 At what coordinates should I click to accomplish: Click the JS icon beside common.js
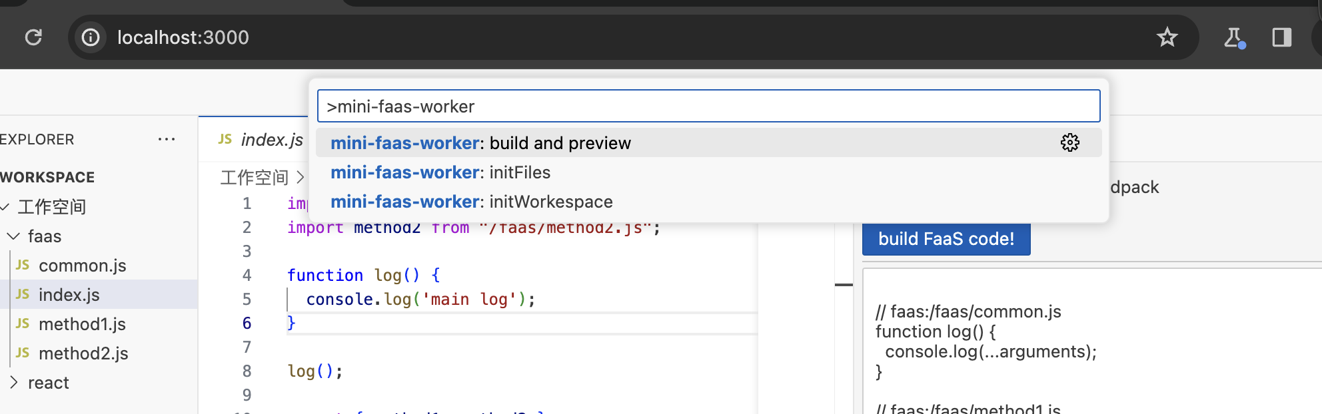(x=23, y=265)
